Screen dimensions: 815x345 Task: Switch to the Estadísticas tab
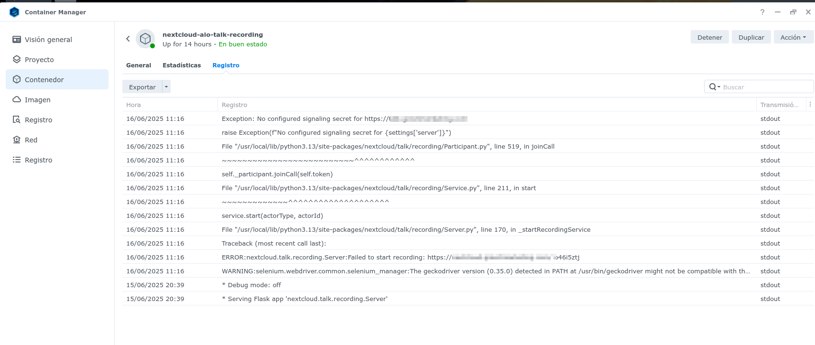(182, 65)
